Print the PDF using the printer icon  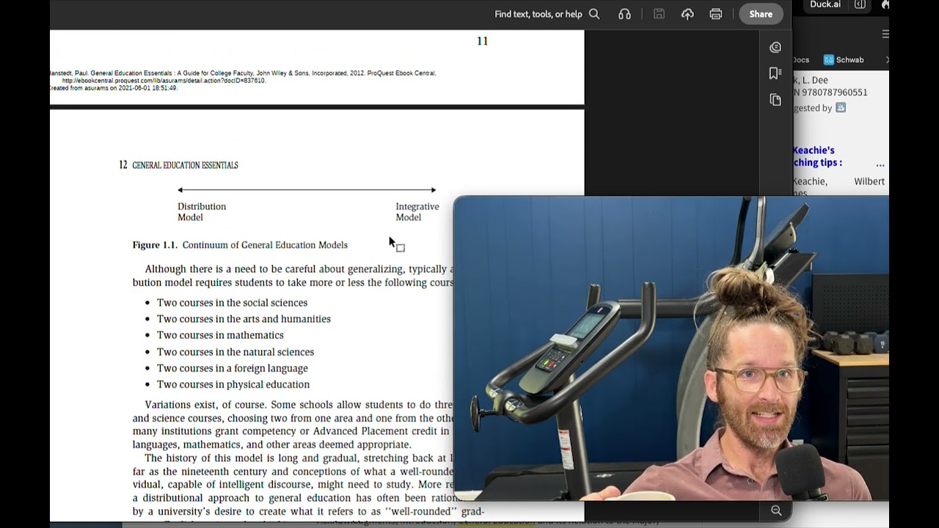click(716, 14)
